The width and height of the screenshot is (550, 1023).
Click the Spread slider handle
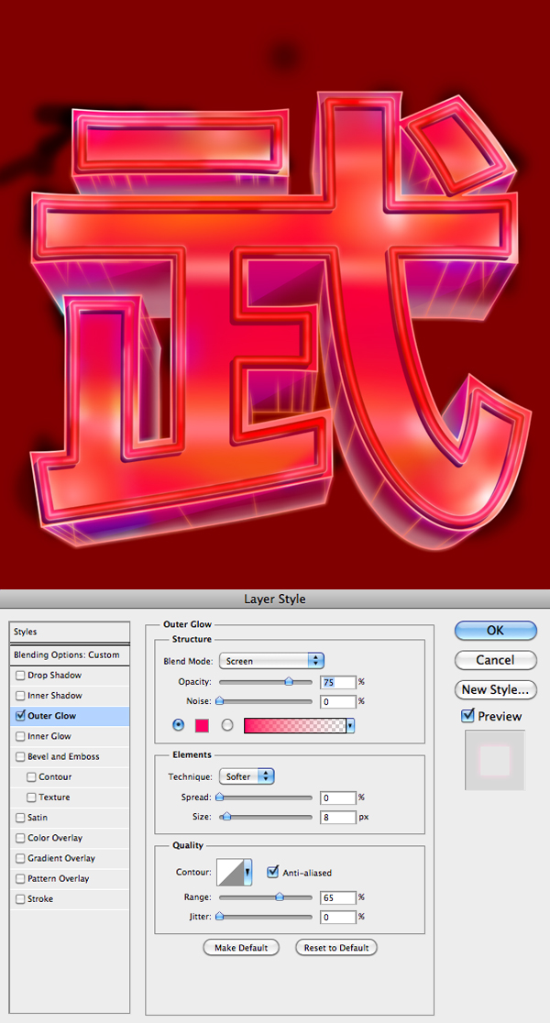pyautogui.click(x=220, y=797)
